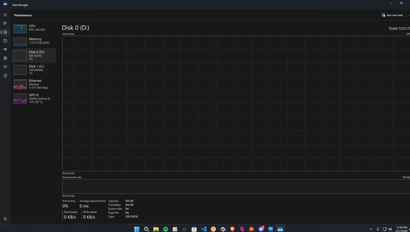Select the Ethernet performance entry
410x232 pixels.
[x=34, y=84]
